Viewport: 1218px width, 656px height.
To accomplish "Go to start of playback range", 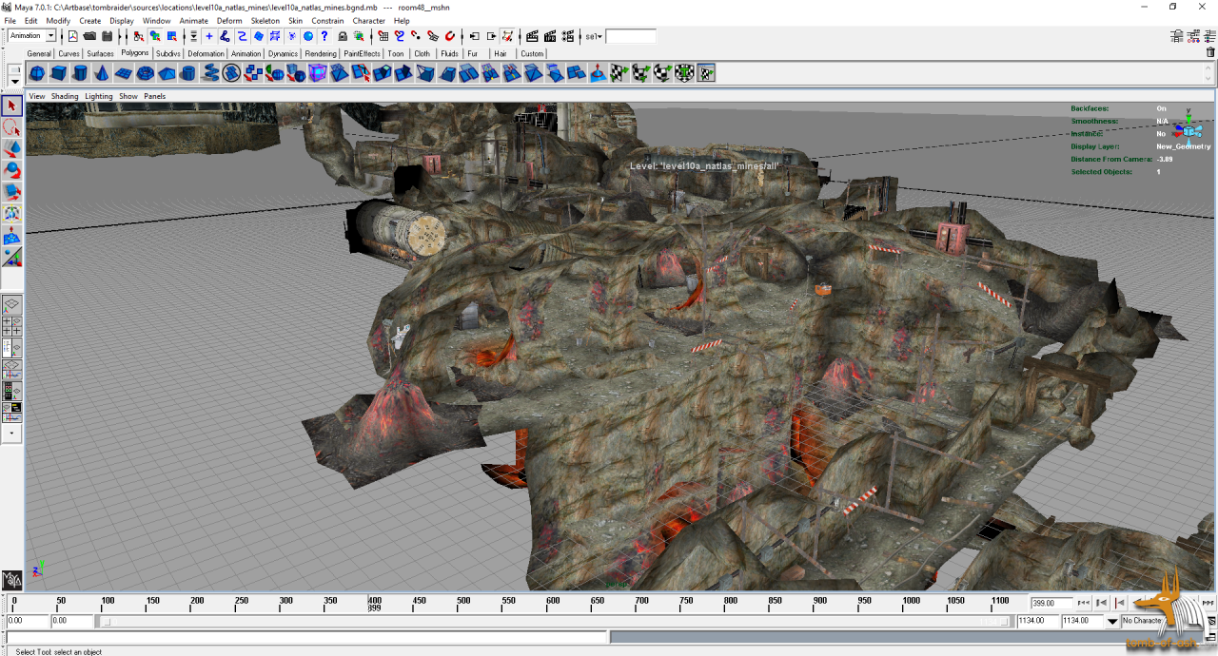I will click(x=1083, y=603).
